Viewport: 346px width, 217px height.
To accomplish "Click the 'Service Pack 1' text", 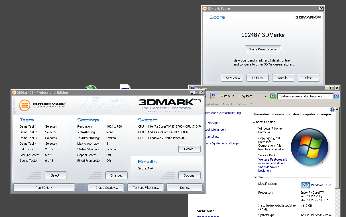I will [268, 155].
